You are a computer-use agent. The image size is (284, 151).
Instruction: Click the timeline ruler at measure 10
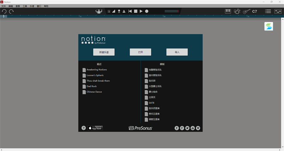click(x=80, y=16)
